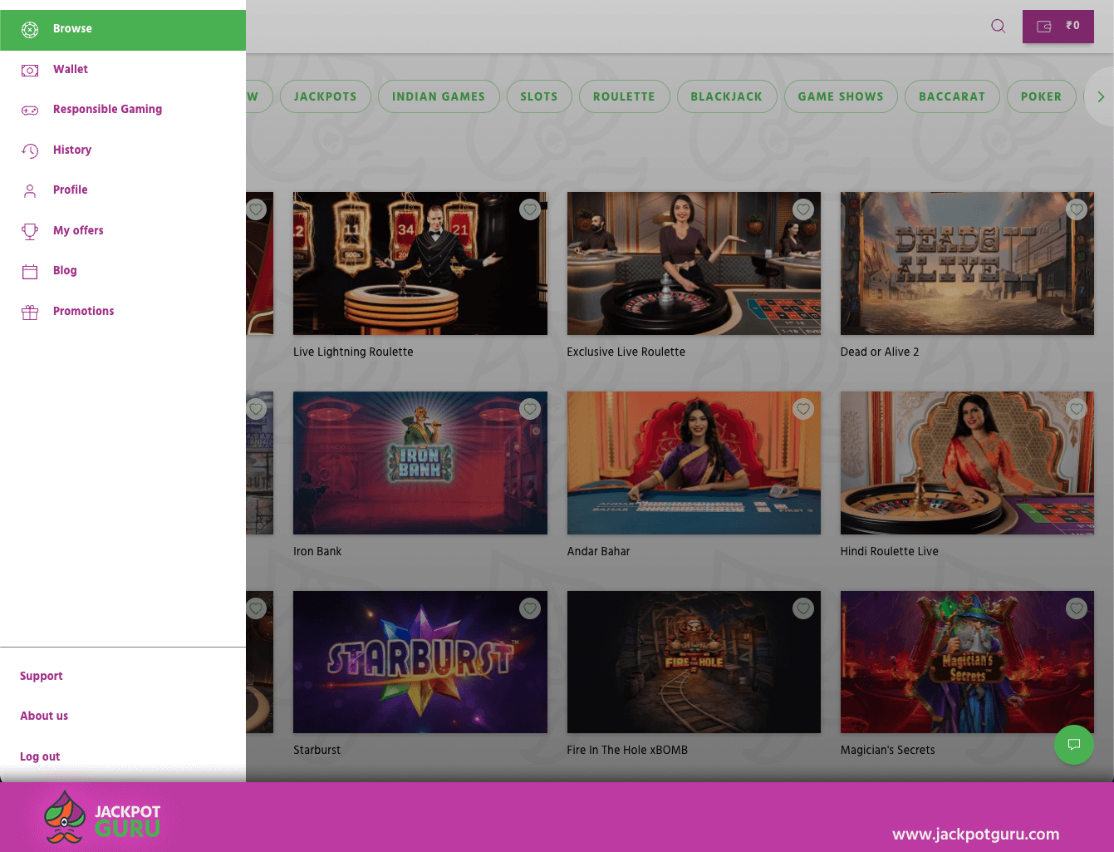Click the Responsible Gaming gamepad icon

click(x=30, y=111)
